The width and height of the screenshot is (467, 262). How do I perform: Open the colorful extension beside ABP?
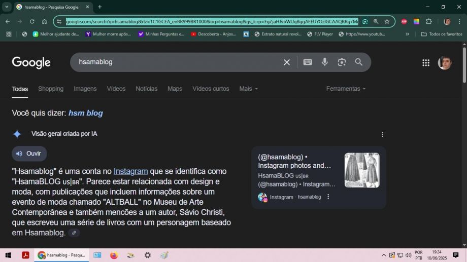tap(416, 21)
